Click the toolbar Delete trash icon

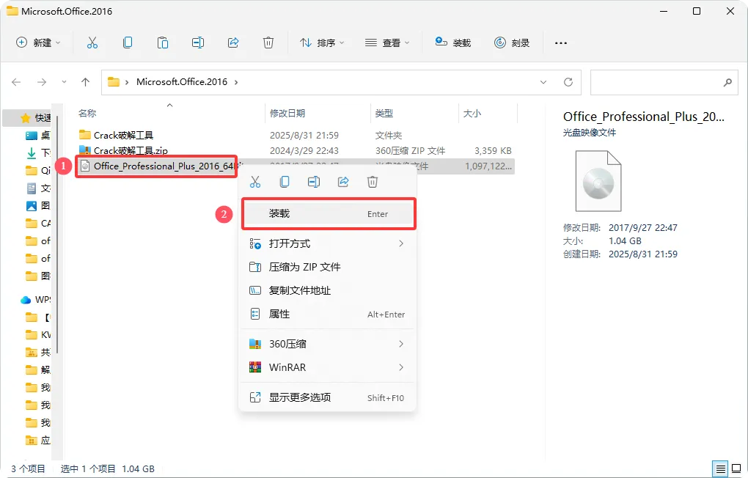pos(268,43)
